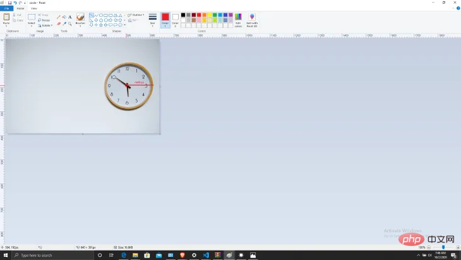This screenshot has width=461, height=260.
Task: Open the line Size dropdown
Action: pyautogui.click(x=153, y=20)
